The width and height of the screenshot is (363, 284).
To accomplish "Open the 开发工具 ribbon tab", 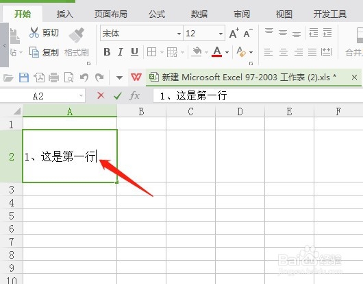I will pos(330,14).
